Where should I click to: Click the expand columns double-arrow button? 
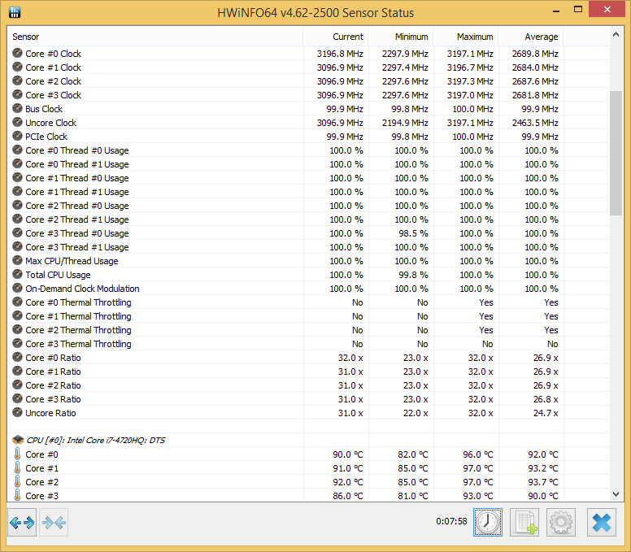click(22, 522)
